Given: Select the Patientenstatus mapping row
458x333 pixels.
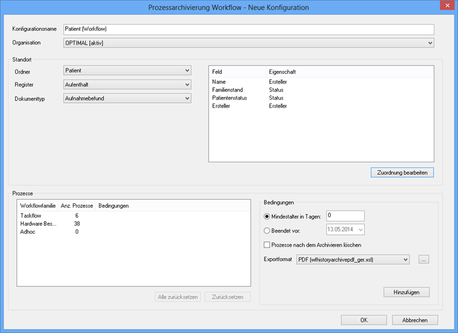Looking at the screenshot, I should click(x=230, y=97).
